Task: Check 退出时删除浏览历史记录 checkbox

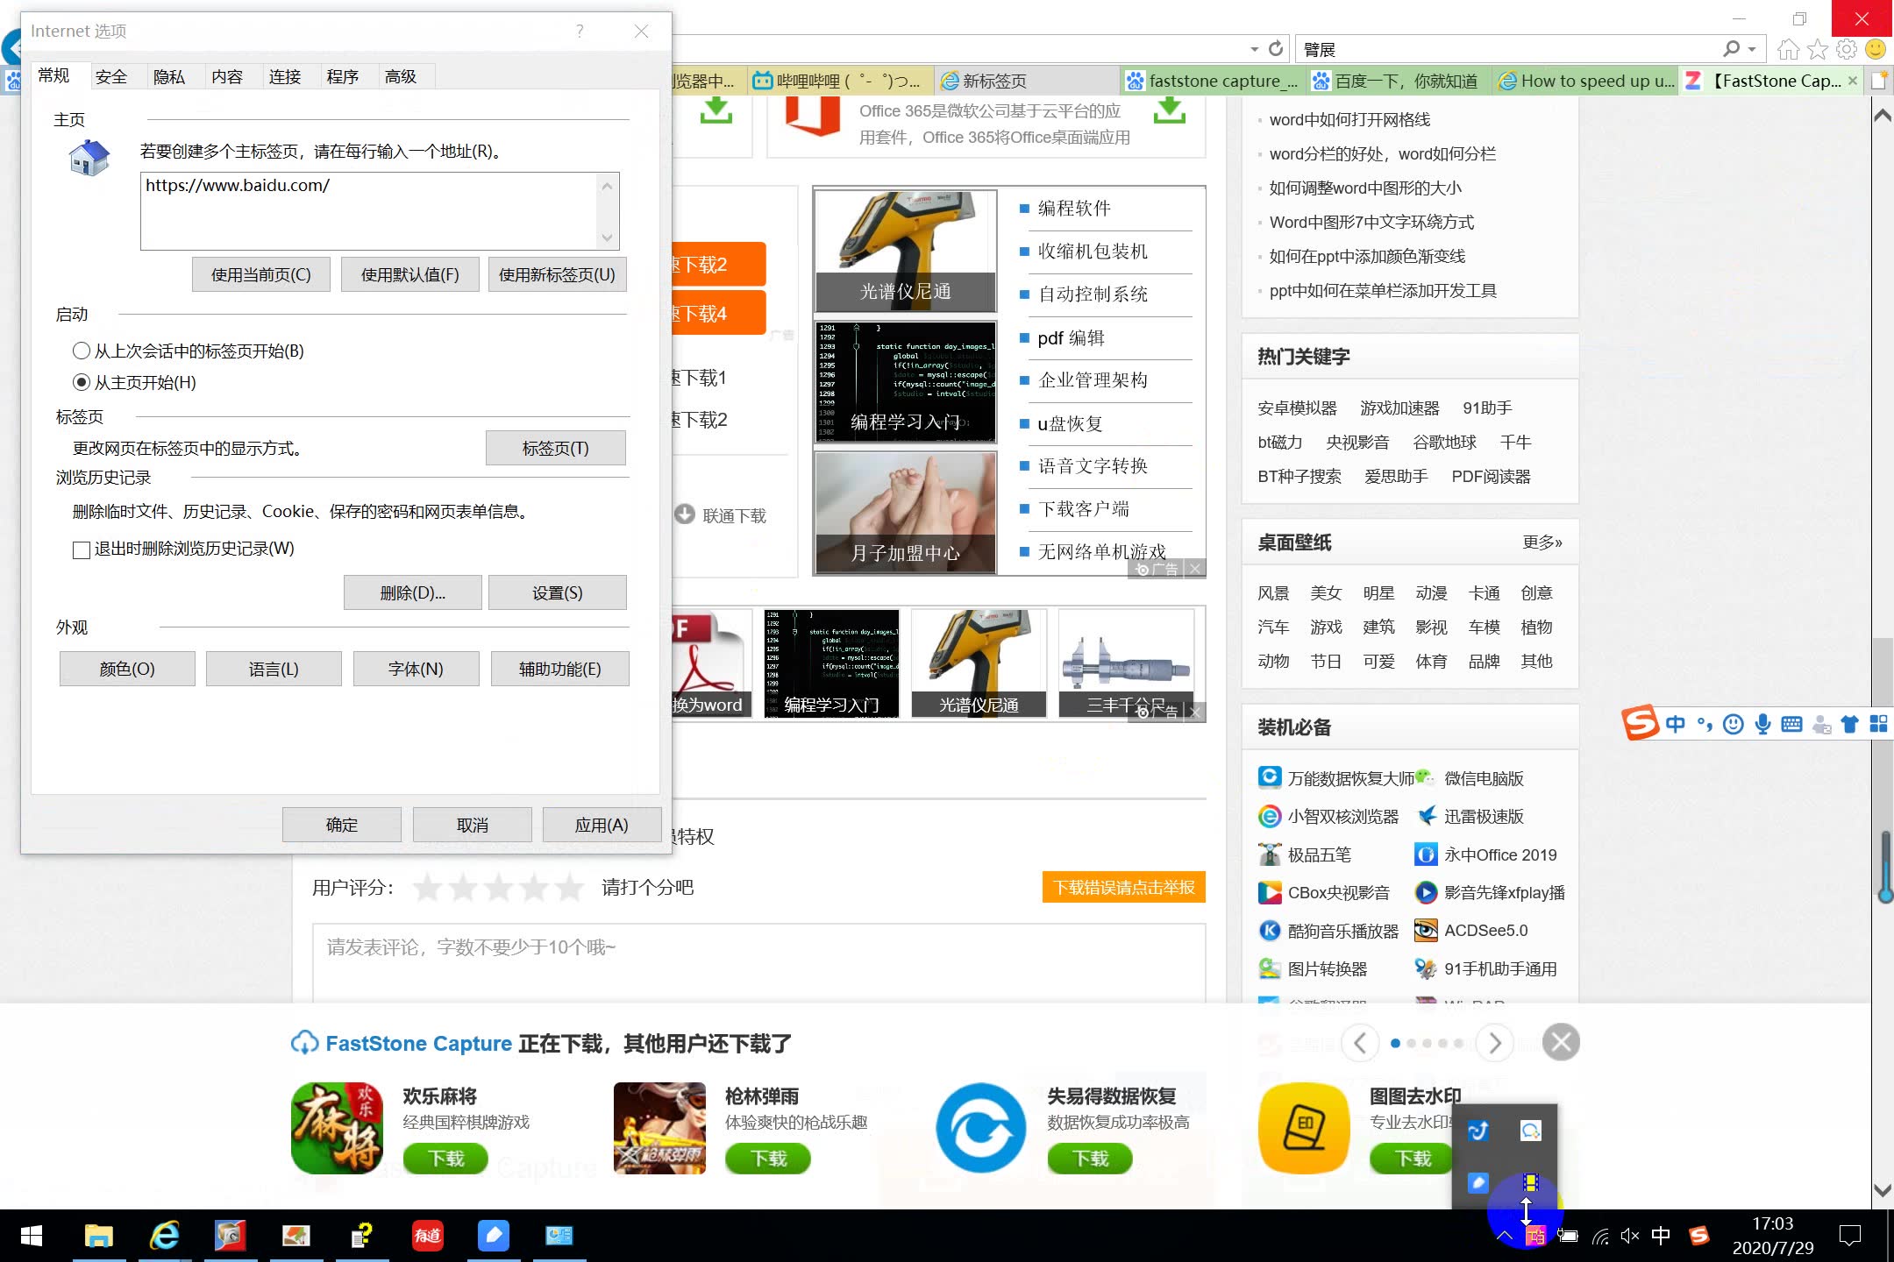Action: (x=82, y=549)
